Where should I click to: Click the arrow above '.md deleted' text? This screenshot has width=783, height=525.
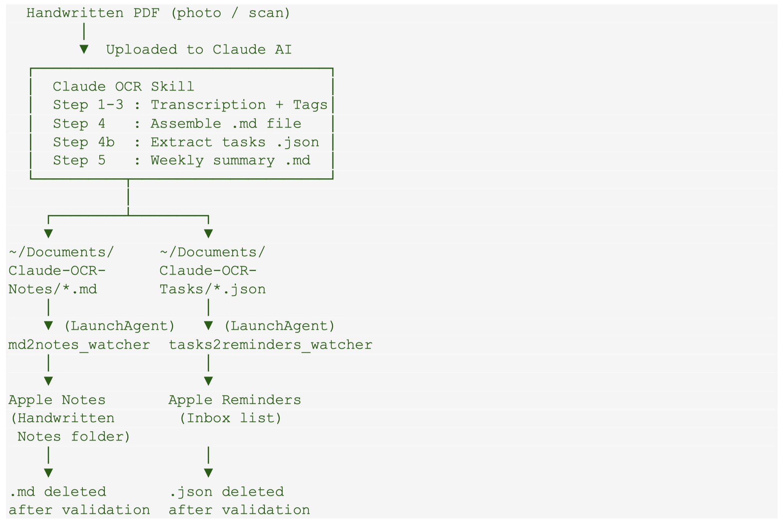(x=48, y=473)
